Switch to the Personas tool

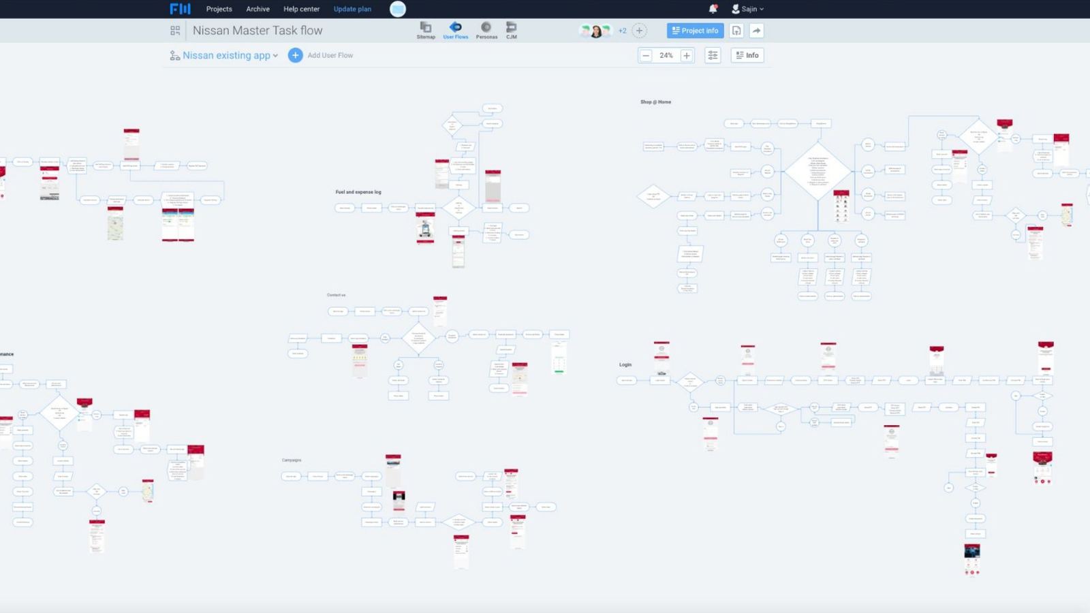pyautogui.click(x=486, y=31)
